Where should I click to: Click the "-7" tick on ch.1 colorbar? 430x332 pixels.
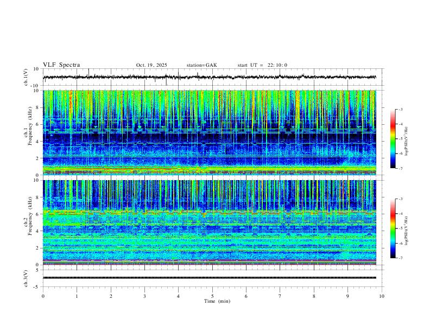(400, 168)
